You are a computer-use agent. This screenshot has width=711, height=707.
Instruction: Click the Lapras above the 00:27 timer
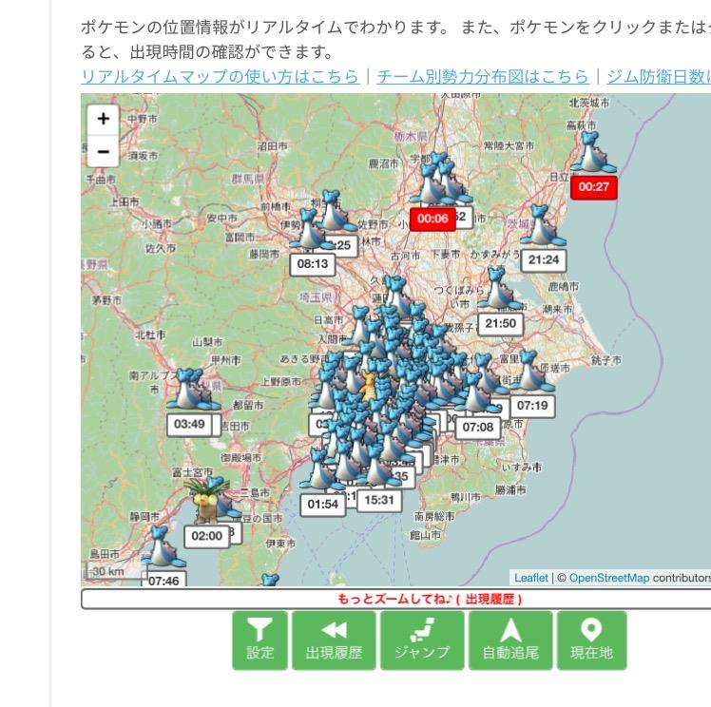point(593,152)
